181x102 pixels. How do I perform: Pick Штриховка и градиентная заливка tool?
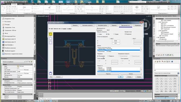pos(12,54)
